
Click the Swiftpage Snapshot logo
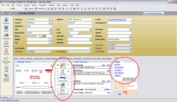pyautogui.click(x=129, y=93)
